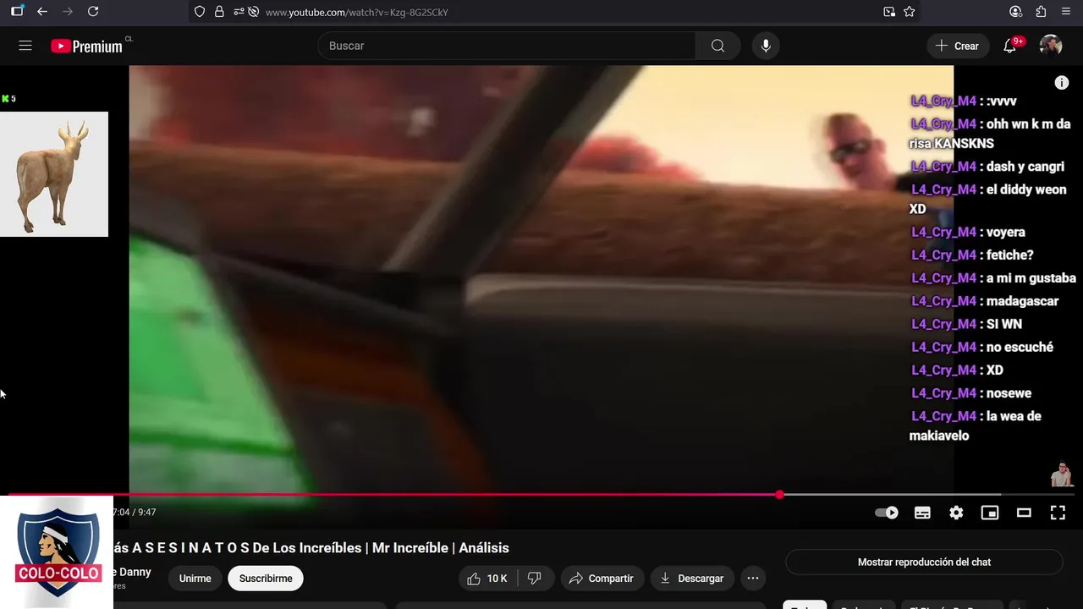1083x609 pixels.
Task: Open the site permissions icon in the address bar
Action: coord(239,12)
